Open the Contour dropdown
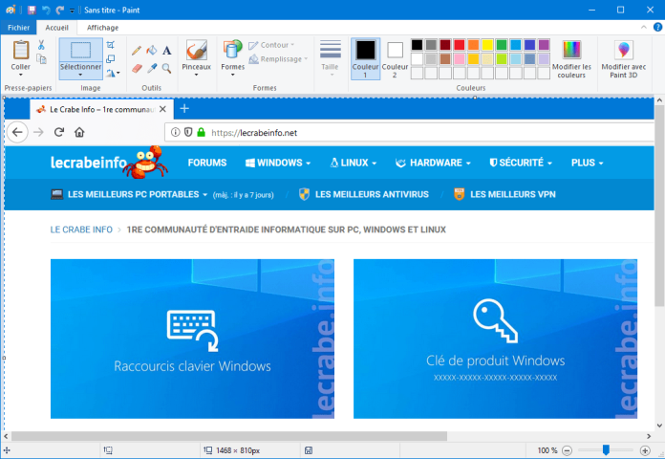The height and width of the screenshot is (459, 665). (271, 45)
